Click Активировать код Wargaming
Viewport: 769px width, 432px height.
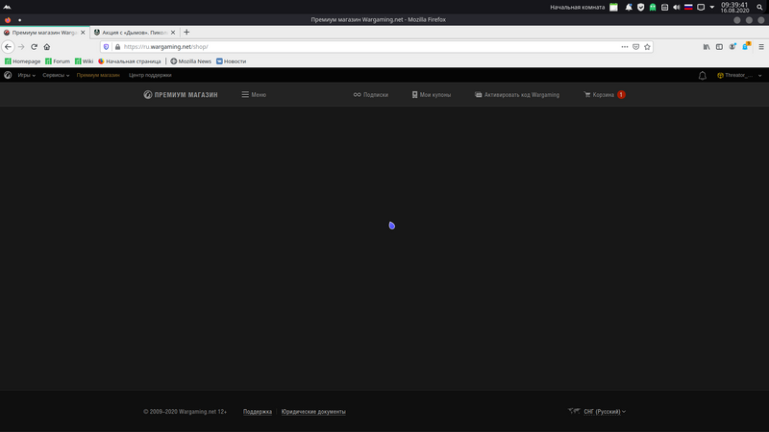[x=517, y=95]
